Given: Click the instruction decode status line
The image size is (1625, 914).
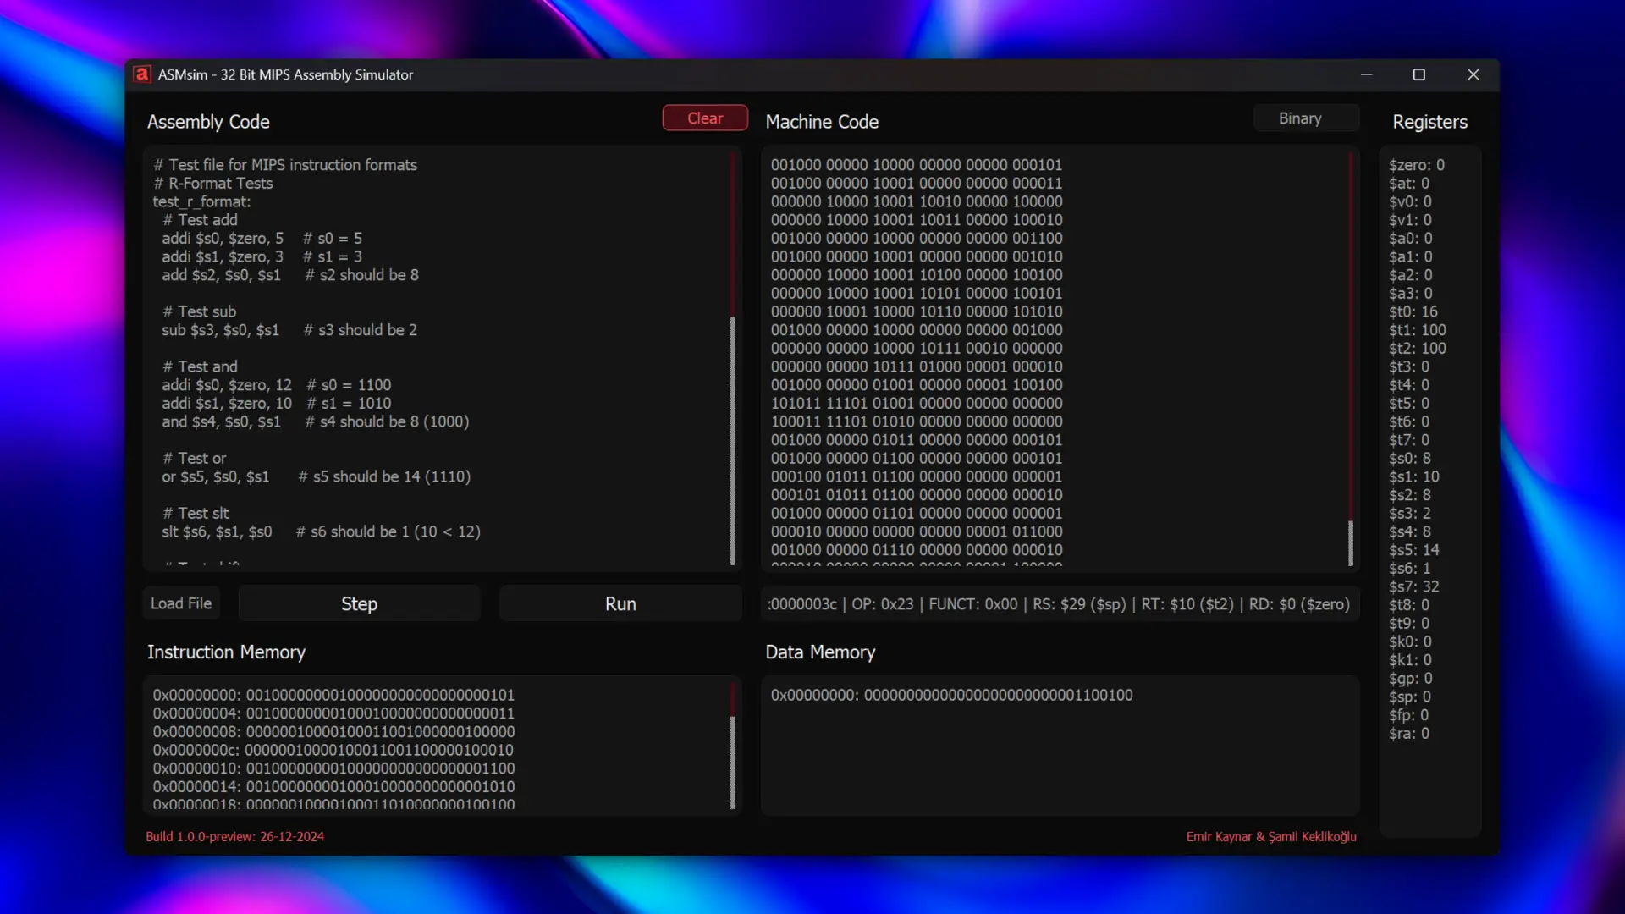Looking at the screenshot, I should pos(1060,604).
